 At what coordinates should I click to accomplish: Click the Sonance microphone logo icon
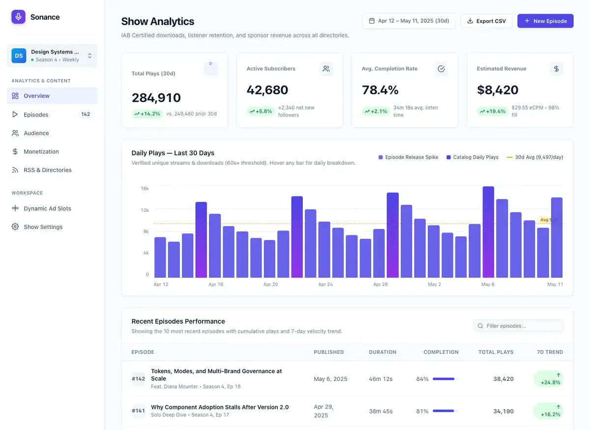pos(18,17)
